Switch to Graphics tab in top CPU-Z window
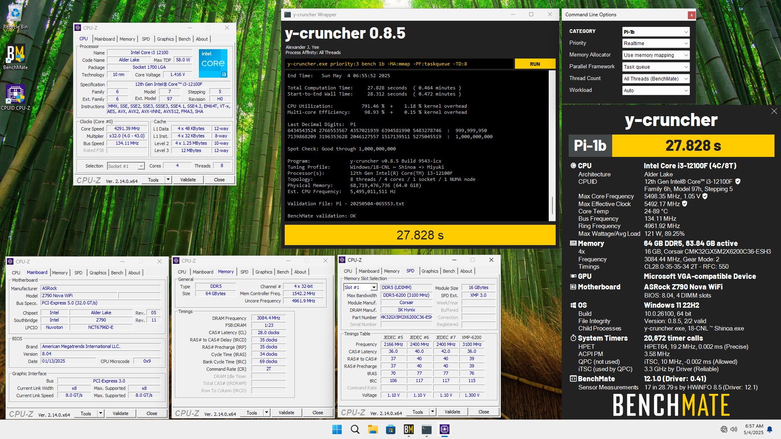Screen dimensions: 781x439 [166, 39]
